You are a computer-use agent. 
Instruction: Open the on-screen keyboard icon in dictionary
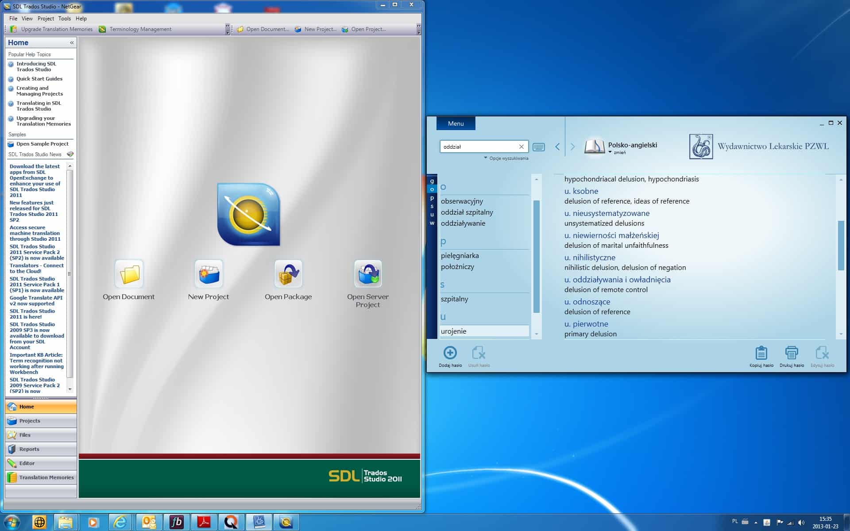tap(539, 147)
